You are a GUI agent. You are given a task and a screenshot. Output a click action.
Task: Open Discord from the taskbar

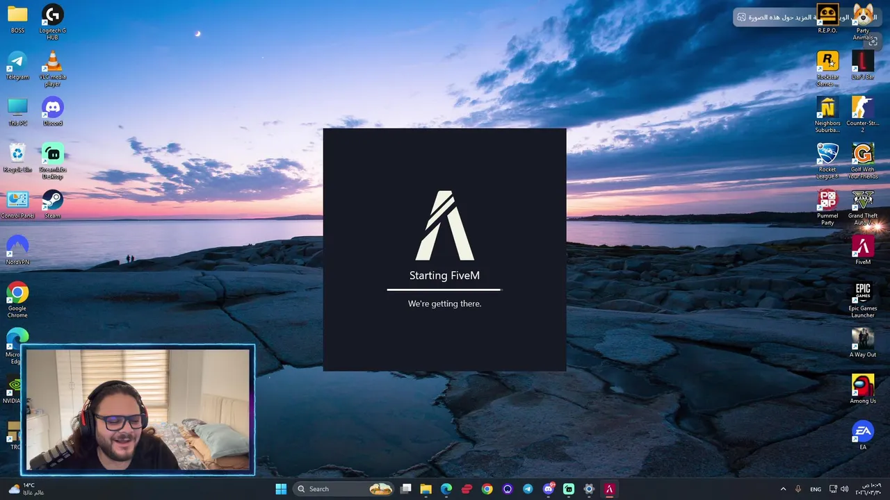pos(549,489)
